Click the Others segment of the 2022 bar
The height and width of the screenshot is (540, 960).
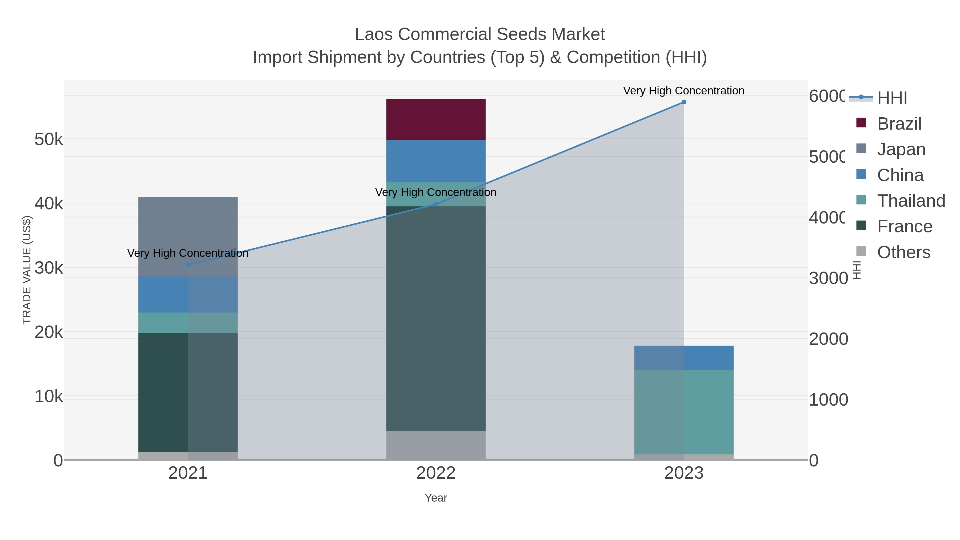coord(436,445)
